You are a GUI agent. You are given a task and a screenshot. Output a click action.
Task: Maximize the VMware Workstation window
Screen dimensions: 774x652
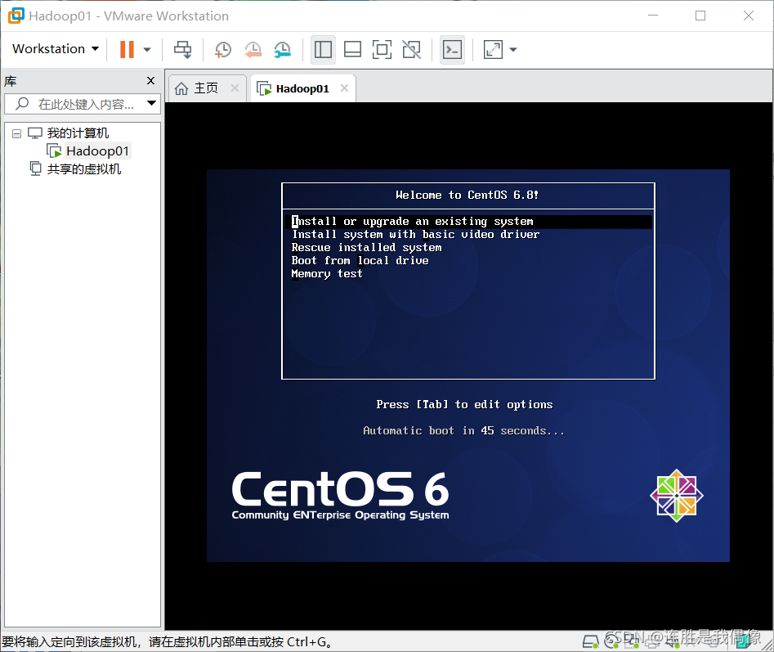700,16
